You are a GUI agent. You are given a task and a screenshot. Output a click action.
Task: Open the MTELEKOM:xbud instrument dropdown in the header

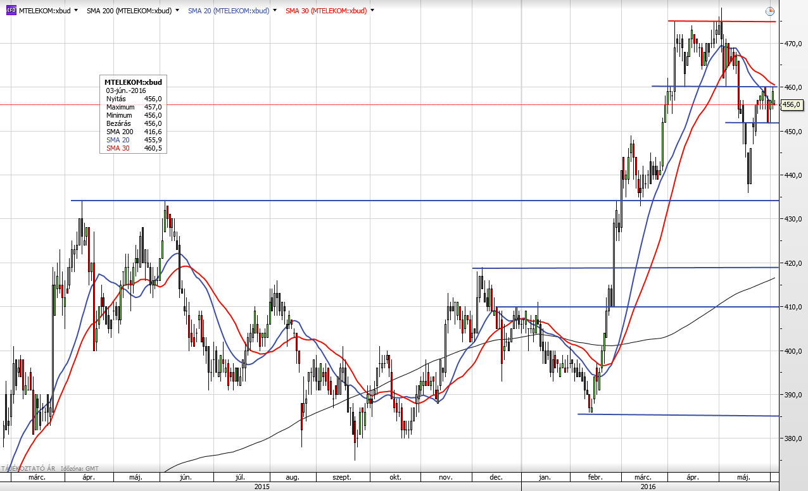(76, 11)
